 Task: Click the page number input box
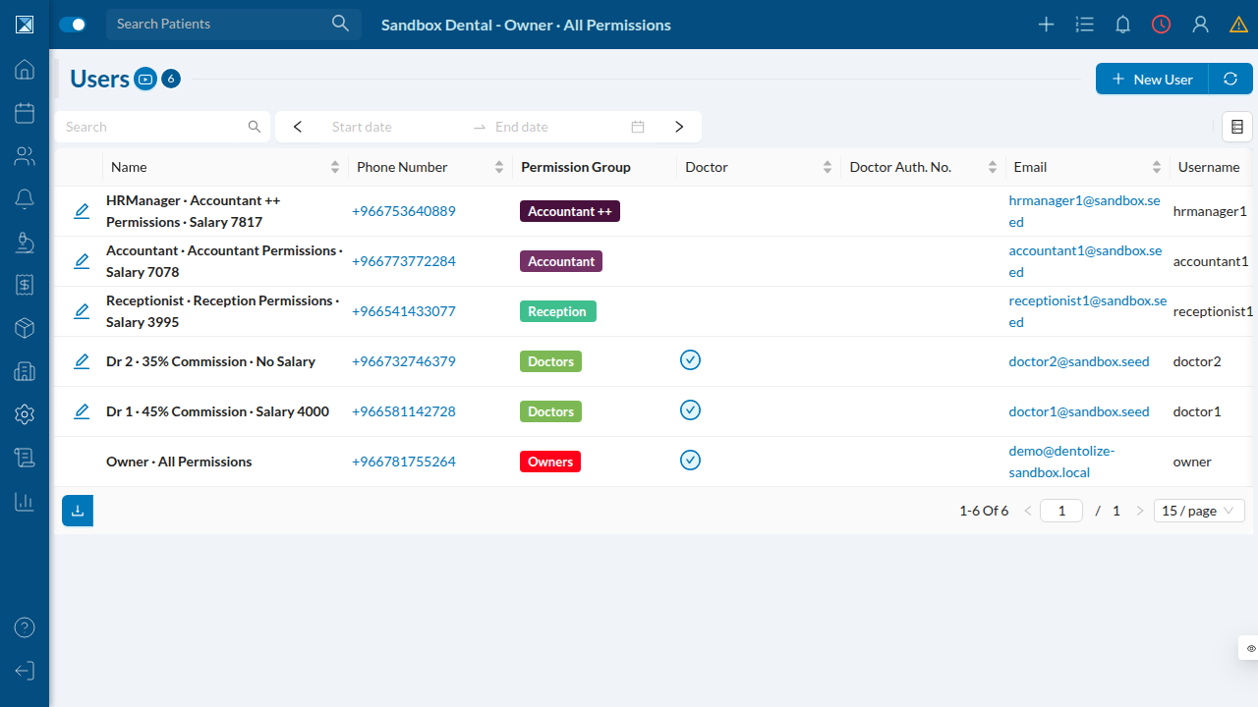point(1061,511)
